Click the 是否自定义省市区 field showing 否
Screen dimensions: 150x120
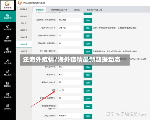pyautogui.click(x=70, y=82)
